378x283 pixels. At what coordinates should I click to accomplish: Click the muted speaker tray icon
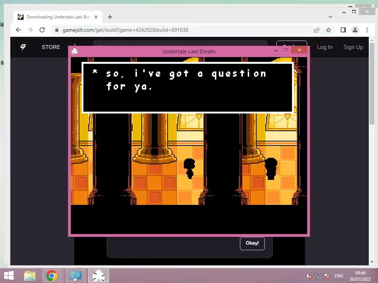(309, 276)
